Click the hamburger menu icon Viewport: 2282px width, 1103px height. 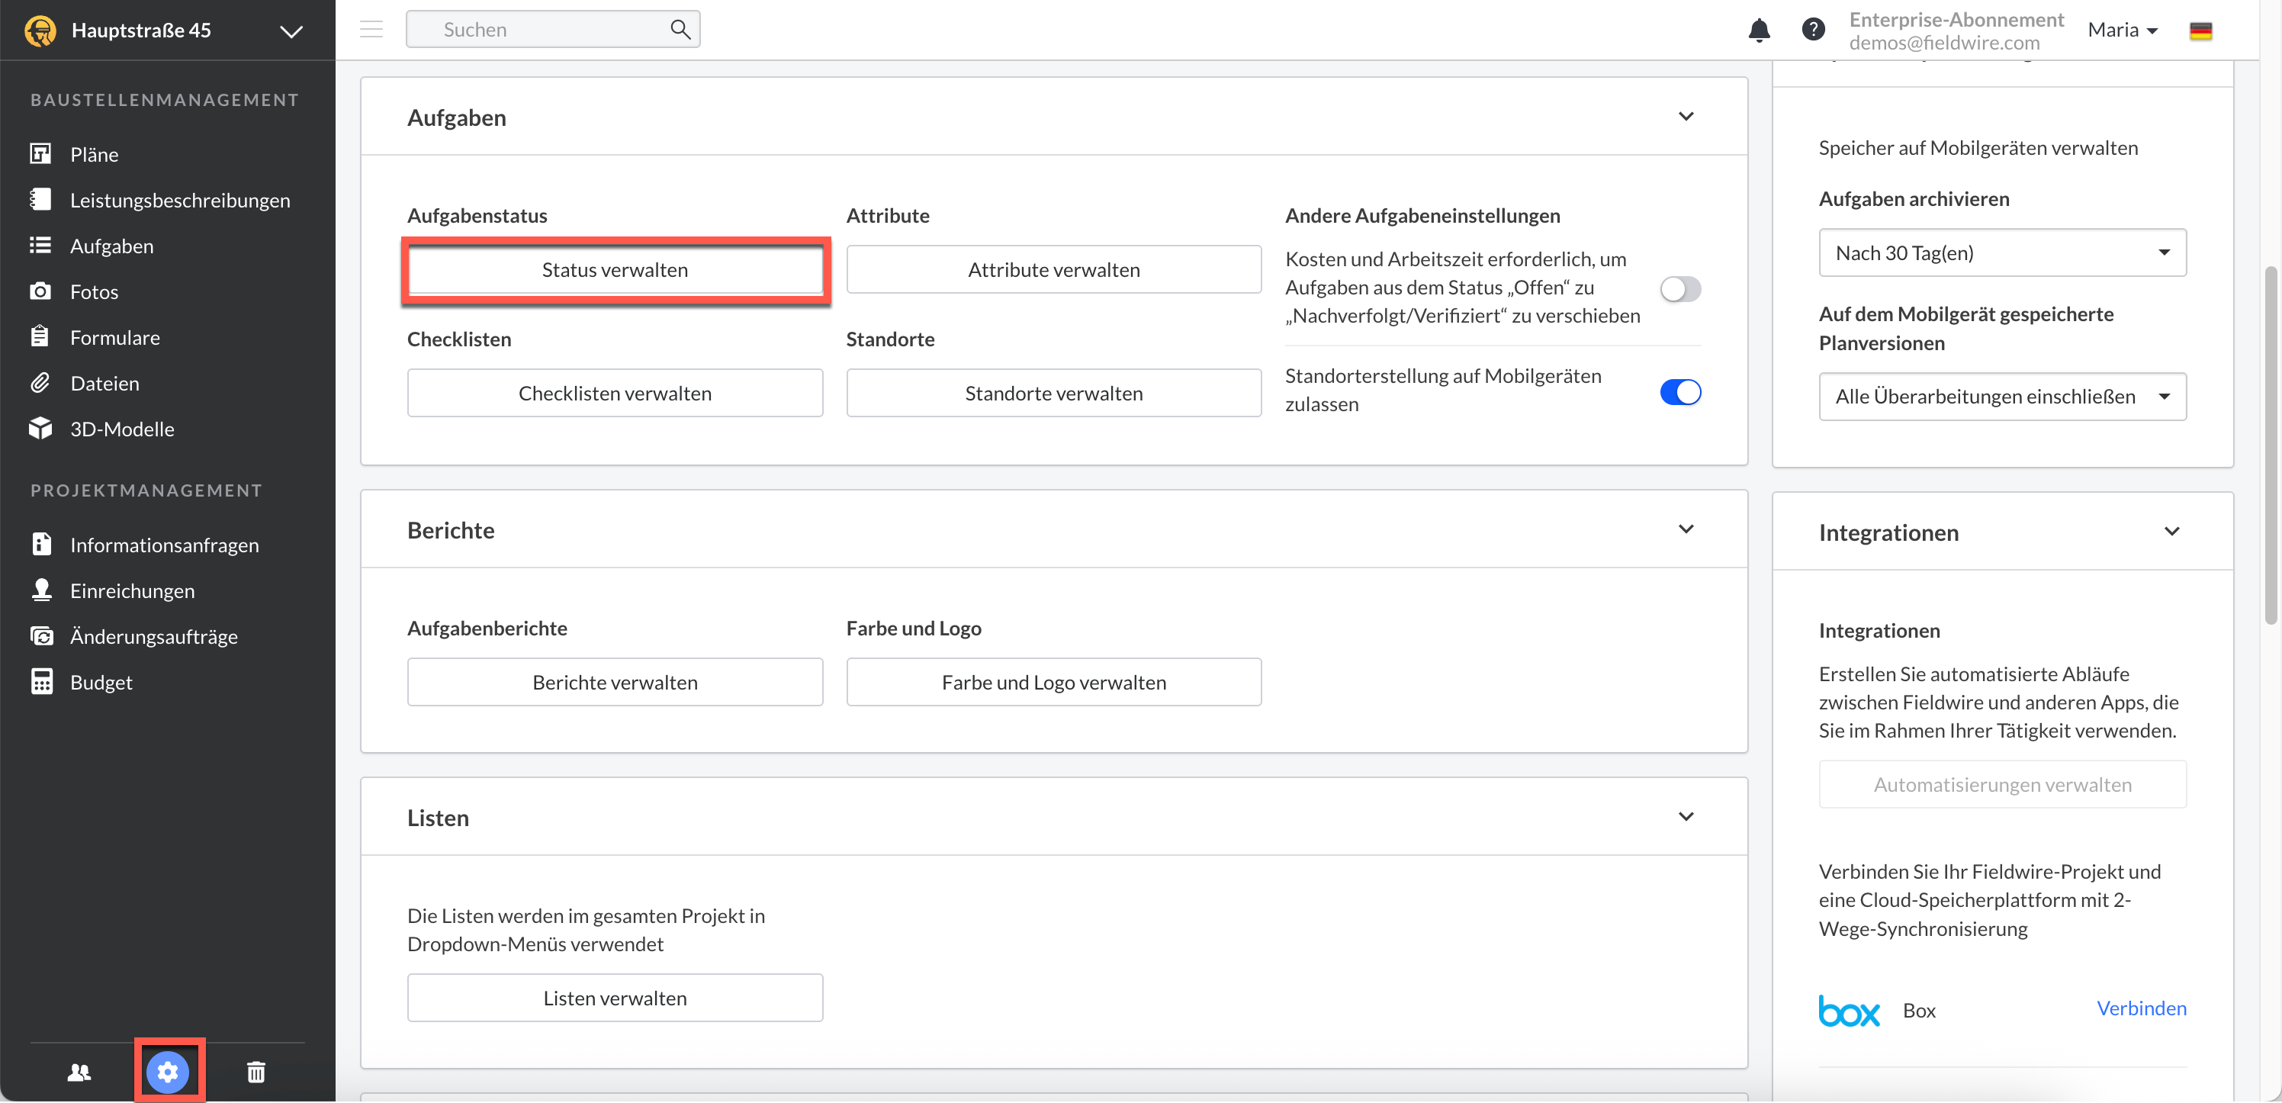tap(371, 29)
